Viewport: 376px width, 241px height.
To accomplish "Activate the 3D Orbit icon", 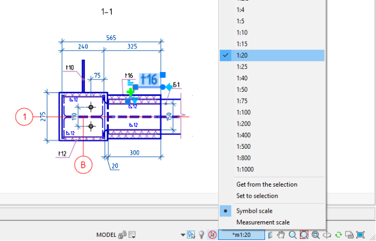I will click(x=327, y=235).
